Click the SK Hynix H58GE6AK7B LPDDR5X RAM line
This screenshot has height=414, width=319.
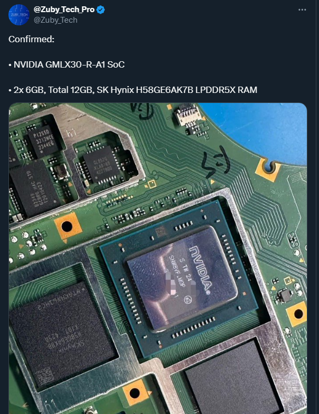(x=133, y=90)
